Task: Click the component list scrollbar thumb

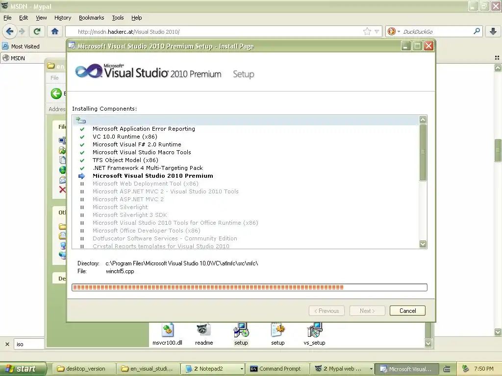Action: tap(423, 153)
